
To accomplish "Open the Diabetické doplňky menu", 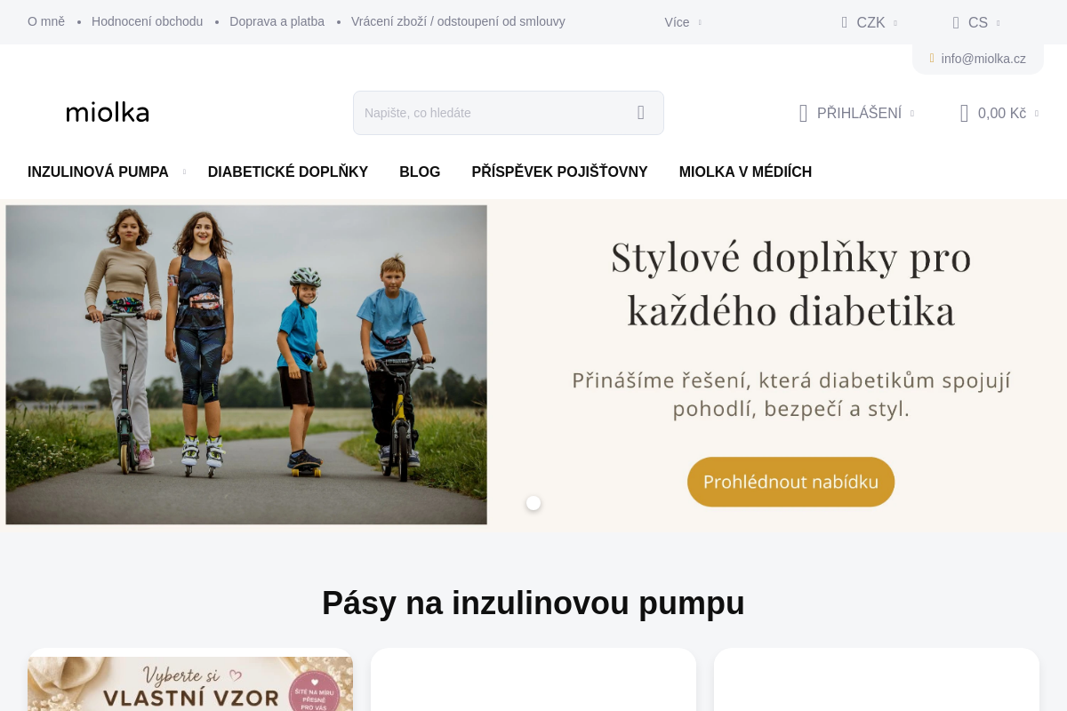I will tap(288, 172).
